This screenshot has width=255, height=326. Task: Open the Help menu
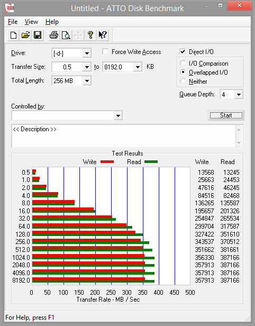click(x=52, y=22)
